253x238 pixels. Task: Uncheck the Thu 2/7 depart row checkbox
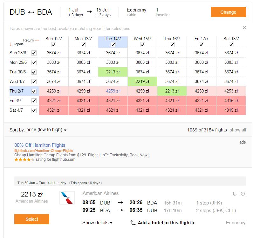(x=34, y=91)
